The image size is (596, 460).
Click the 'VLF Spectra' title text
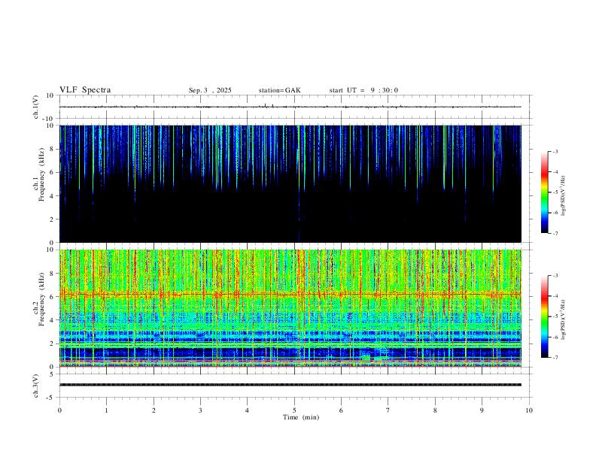click(85, 90)
